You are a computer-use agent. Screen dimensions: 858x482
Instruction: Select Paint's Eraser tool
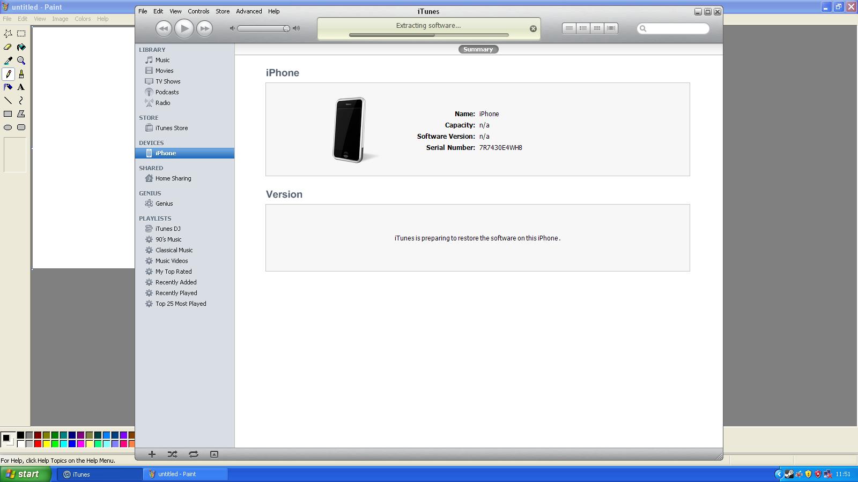[x=8, y=47]
